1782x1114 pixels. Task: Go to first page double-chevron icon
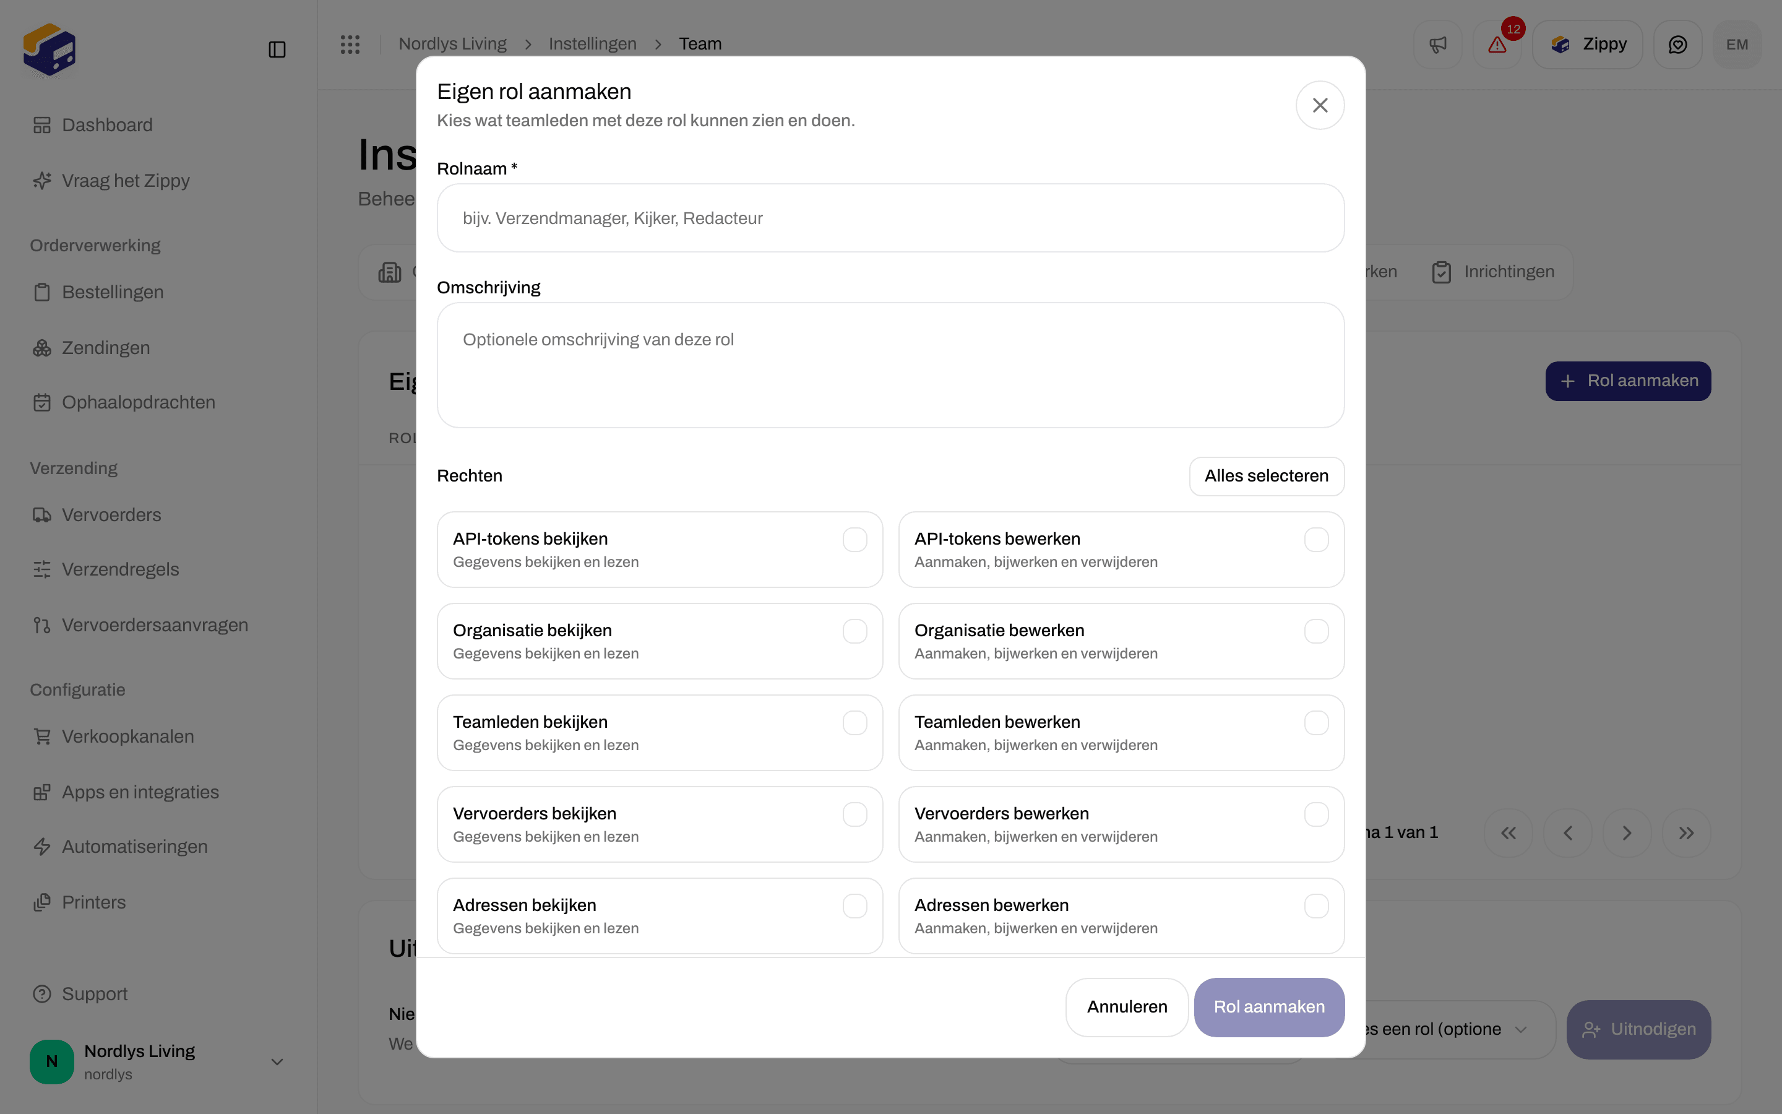pyautogui.click(x=1508, y=832)
